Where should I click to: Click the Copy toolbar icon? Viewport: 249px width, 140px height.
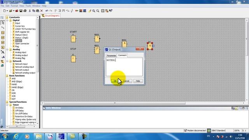click(34, 11)
